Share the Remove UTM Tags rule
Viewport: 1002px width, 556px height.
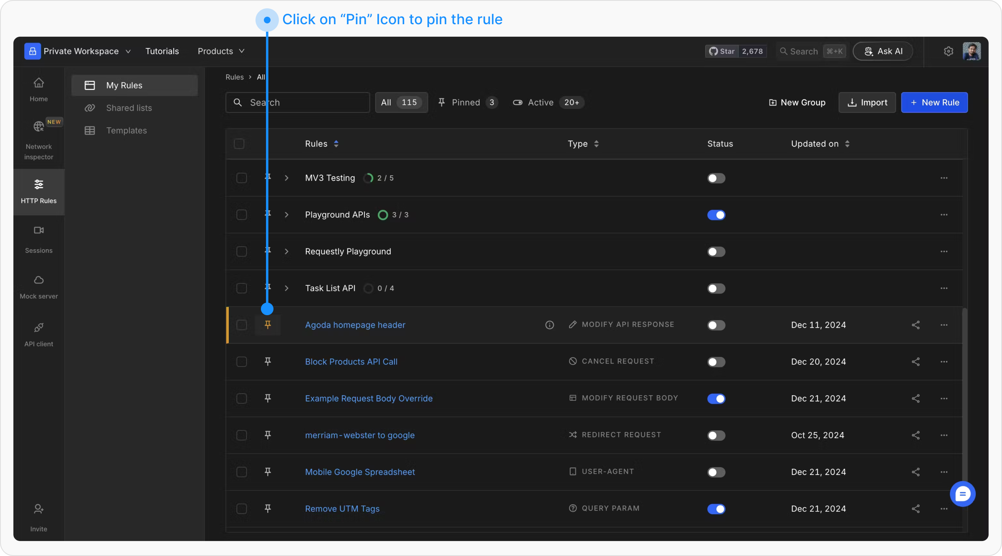coord(916,508)
